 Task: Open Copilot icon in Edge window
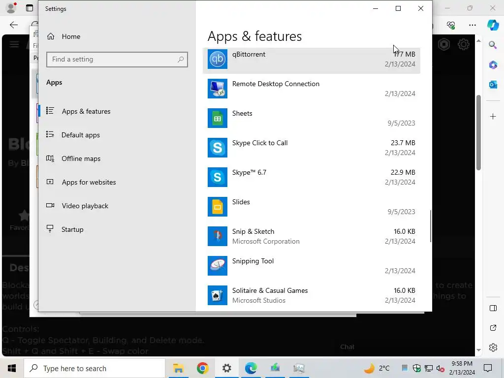pos(493,25)
